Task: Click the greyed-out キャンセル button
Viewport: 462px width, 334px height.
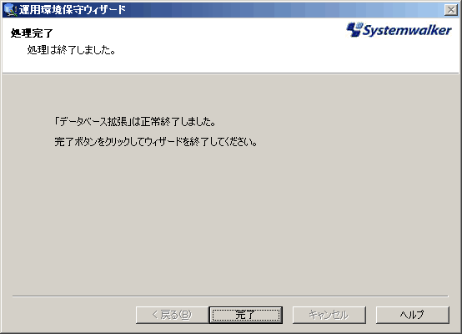Action: click(x=329, y=315)
